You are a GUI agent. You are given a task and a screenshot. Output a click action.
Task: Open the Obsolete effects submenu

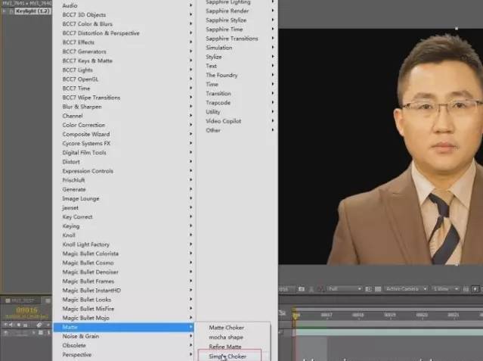[x=123, y=345]
